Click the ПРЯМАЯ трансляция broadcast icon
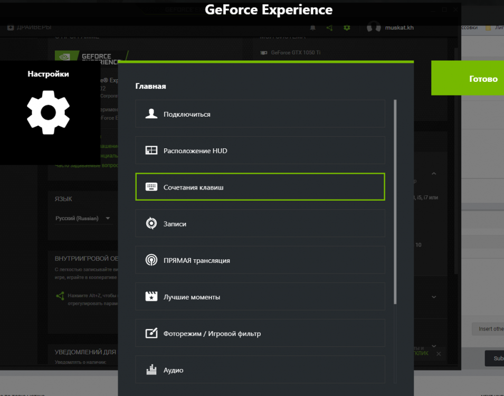The image size is (504, 396). (x=151, y=260)
